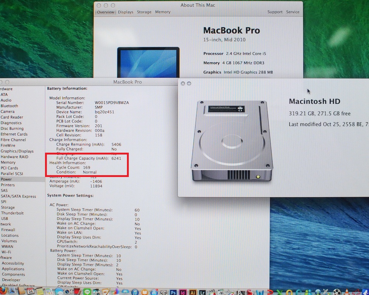This screenshot has width=369, height=295.
Task: Open the green LINE app
Action: 87,292
